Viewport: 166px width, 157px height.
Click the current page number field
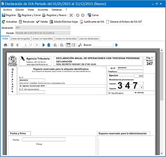click(26, 45)
